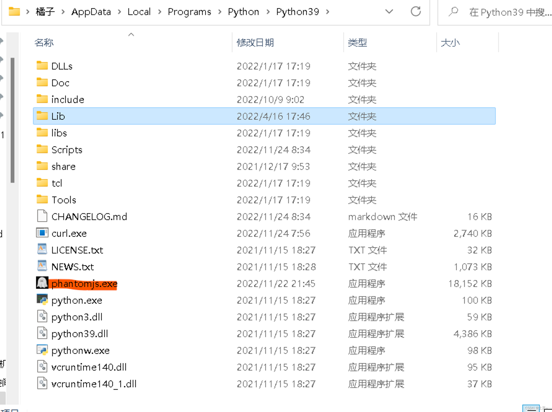Refresh the Python39 folder view
The image size is (552, 412).
416,12
